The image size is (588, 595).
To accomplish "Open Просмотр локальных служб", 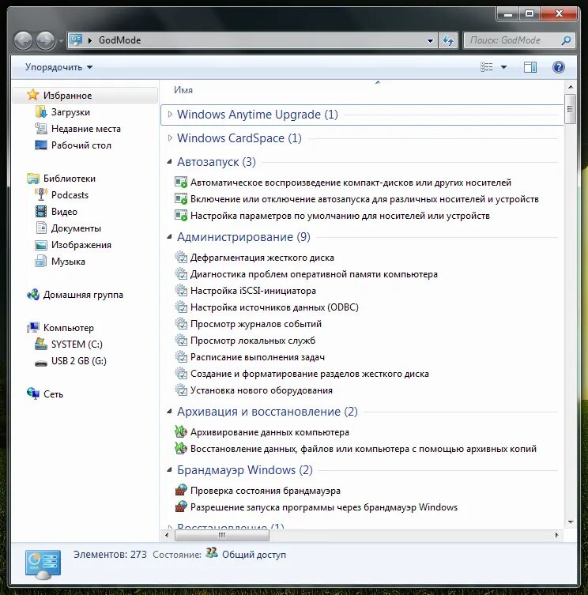I will tap(253, 341).
